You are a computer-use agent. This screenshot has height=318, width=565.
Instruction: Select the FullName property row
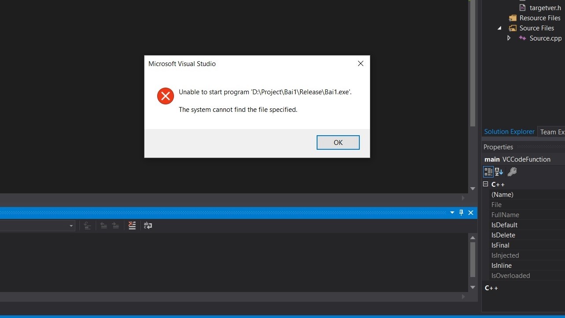[x=527, y=214]
